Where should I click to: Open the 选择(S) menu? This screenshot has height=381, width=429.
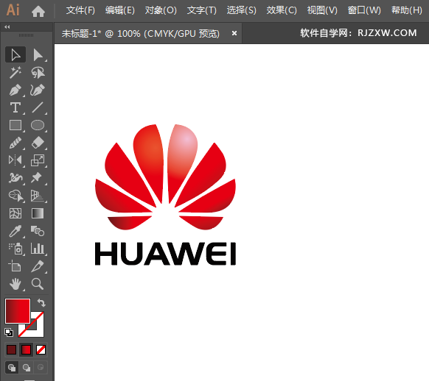pyautogui.click(x=242, y=10)
